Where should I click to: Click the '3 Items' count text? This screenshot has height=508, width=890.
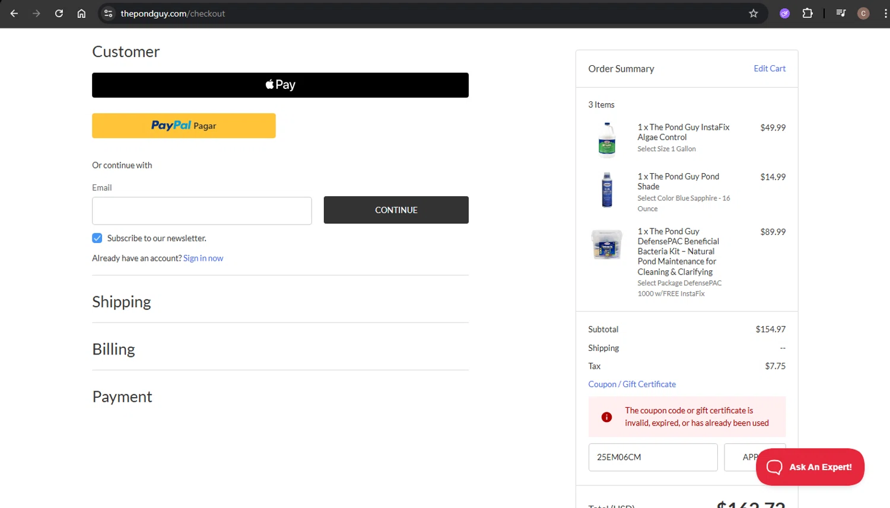[x=601, y=104]
